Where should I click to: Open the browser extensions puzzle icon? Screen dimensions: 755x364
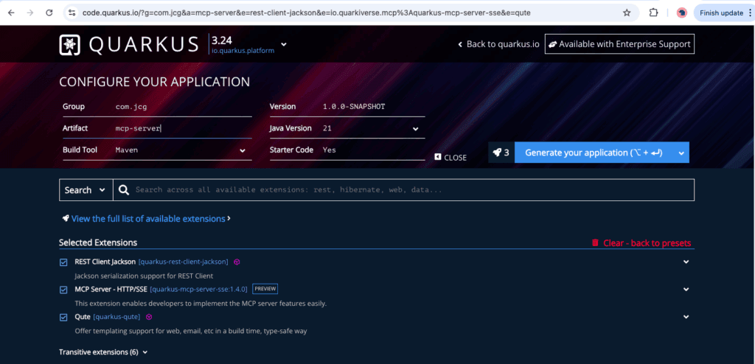(x=653, y=13)
